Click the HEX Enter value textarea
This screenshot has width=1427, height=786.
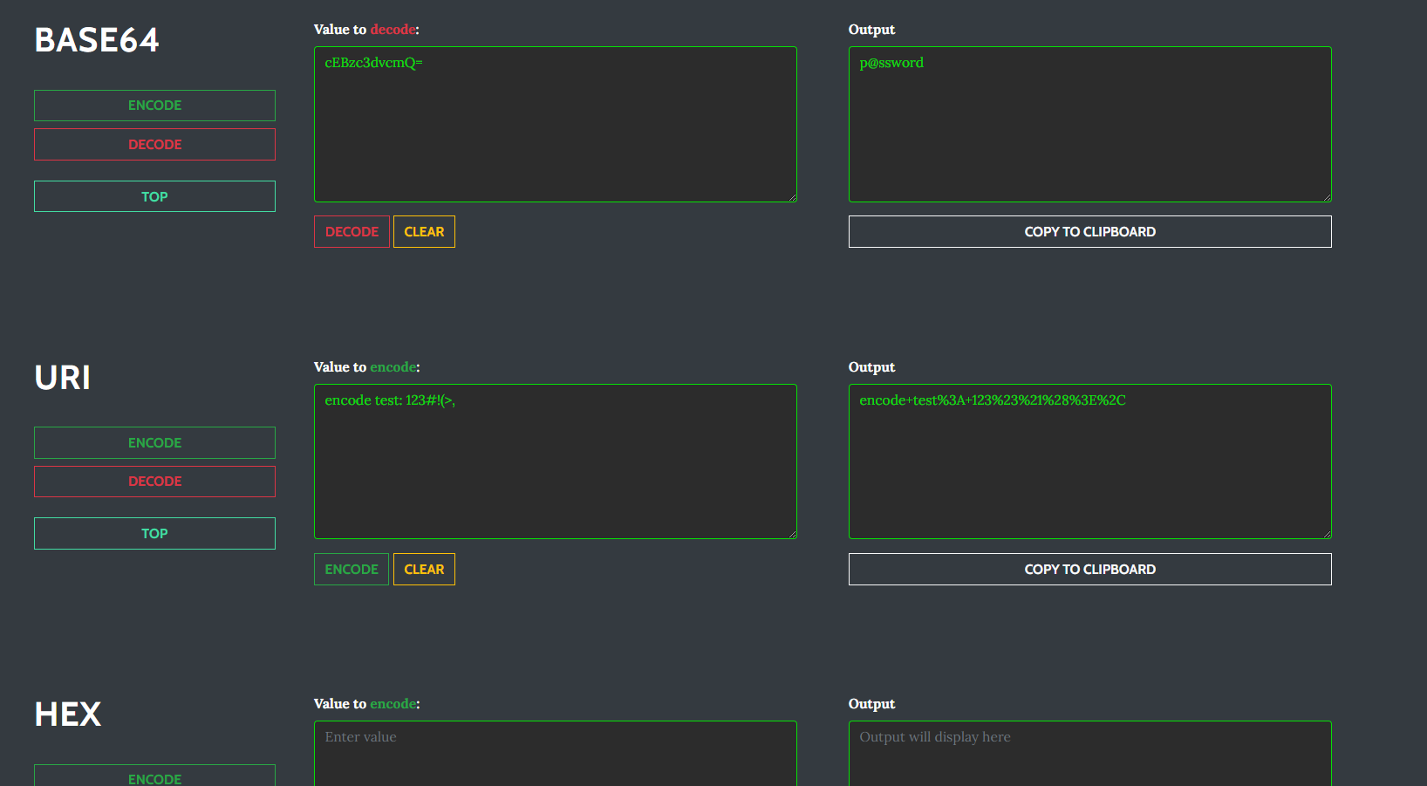tap(555, 754)
